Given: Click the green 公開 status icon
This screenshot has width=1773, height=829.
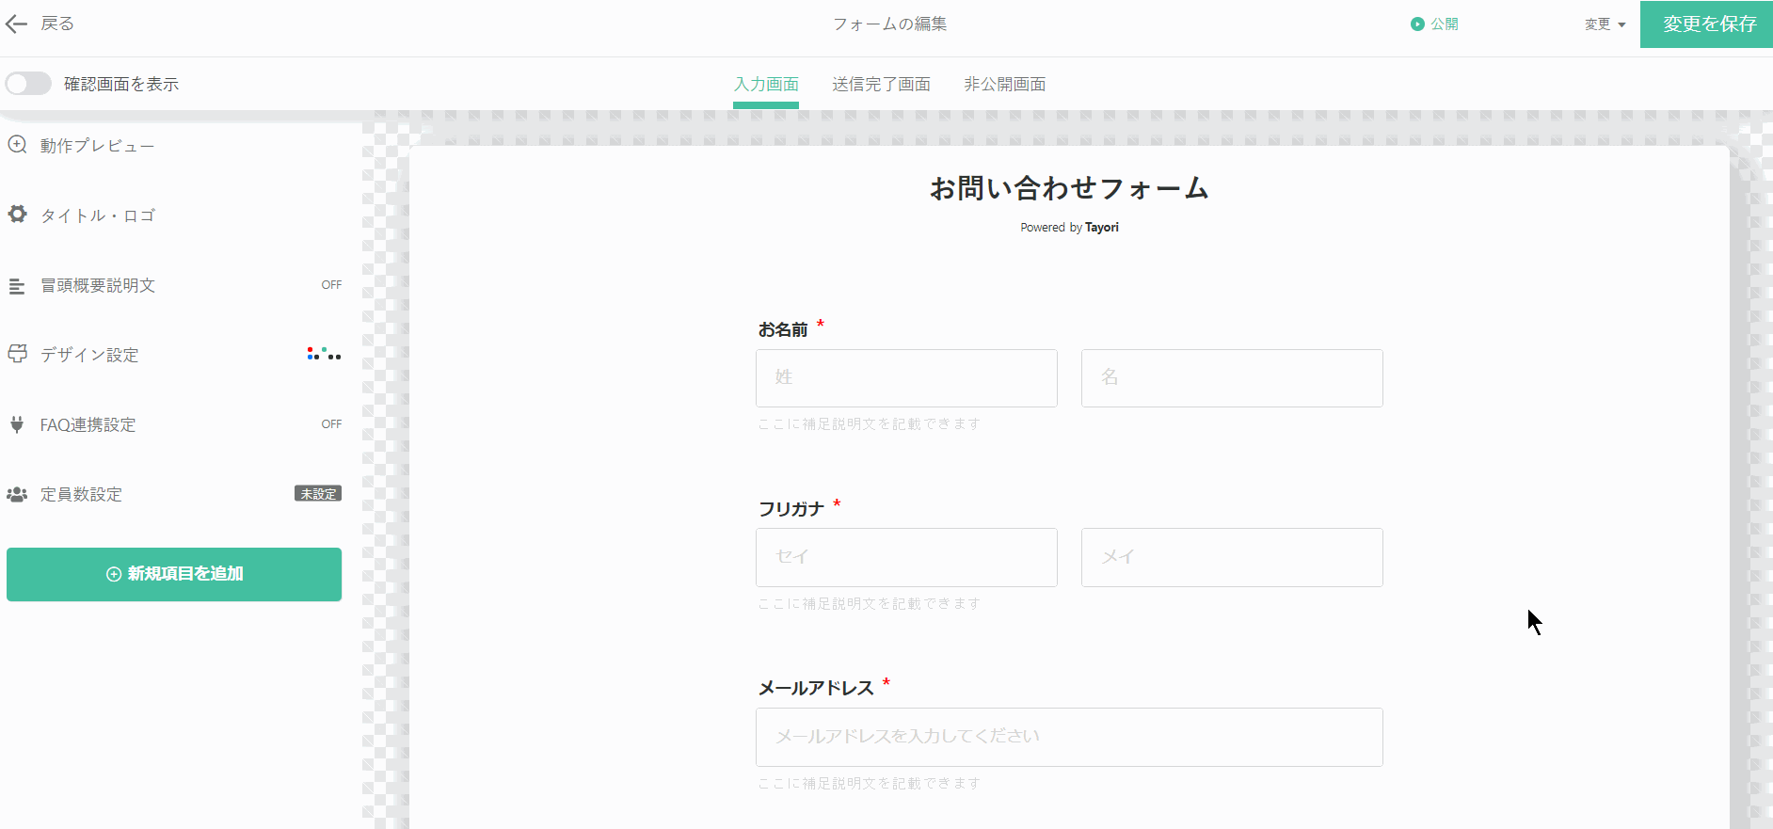Looking at the screenshot, I should point(1417,24).
